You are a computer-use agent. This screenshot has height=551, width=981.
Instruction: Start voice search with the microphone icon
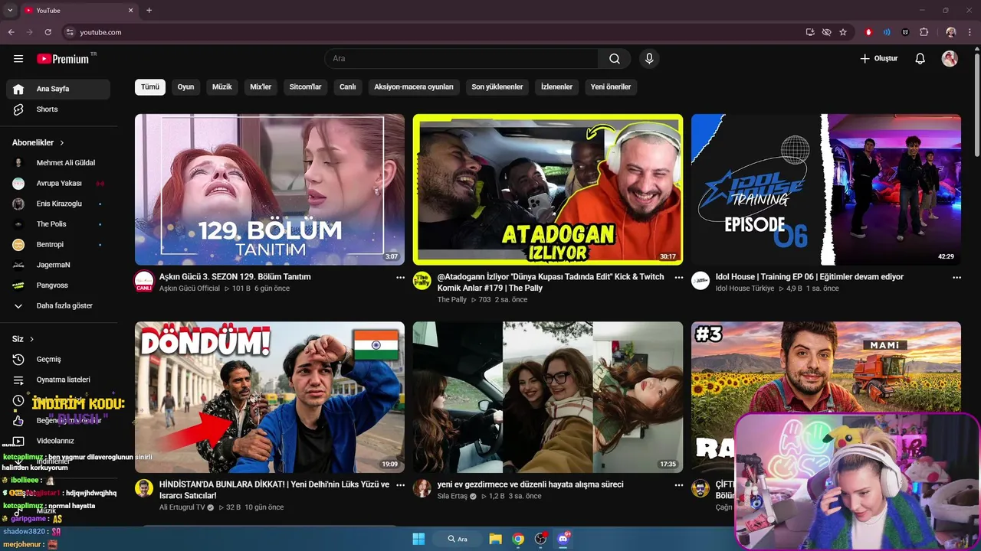(x=649, y=59)
